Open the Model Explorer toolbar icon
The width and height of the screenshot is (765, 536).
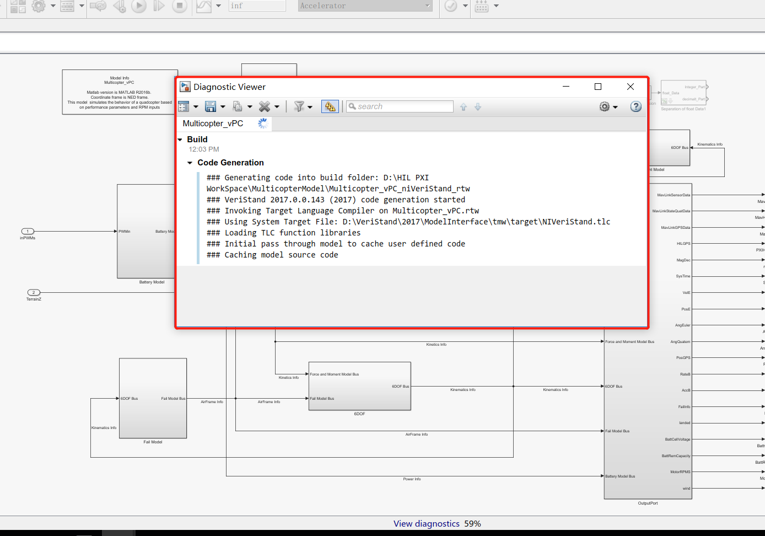click(x=67, y=6)
